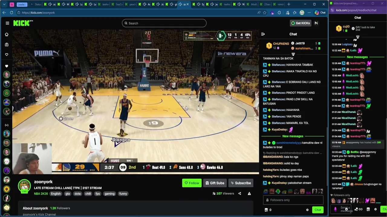The height and width of the screenshot is (217, 387).
Task: Open the hamburger menu beside Kick logo
Action: [x=7, y=23]
